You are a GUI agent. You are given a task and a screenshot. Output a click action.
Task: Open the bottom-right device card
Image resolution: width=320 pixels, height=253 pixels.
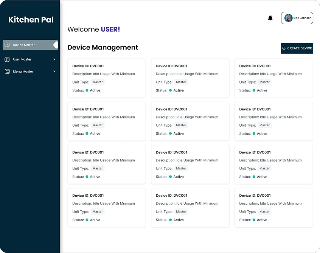273,207
